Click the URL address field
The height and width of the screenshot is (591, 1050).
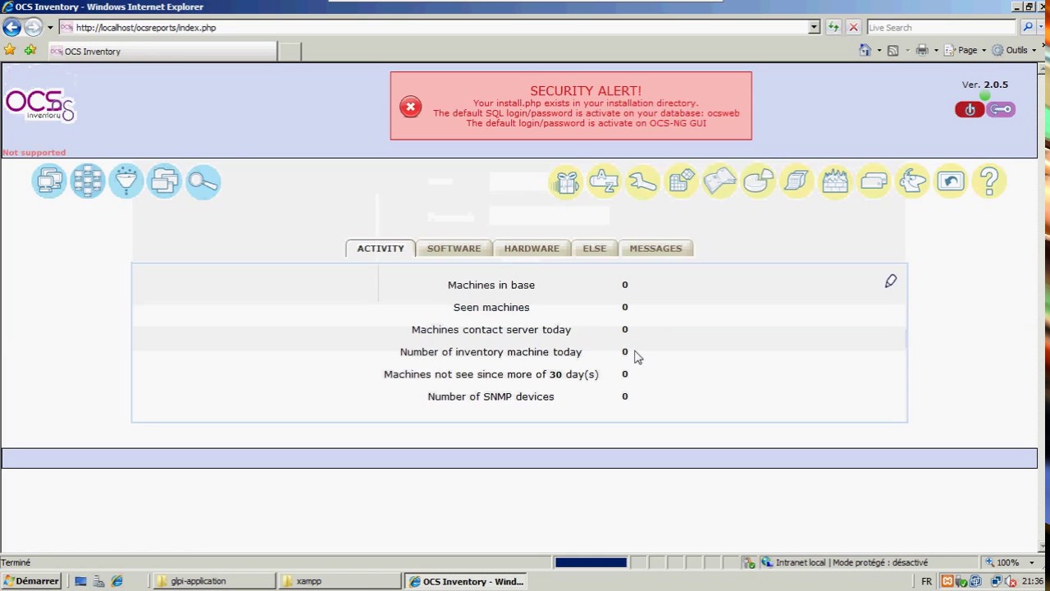[x=433, y=27]
